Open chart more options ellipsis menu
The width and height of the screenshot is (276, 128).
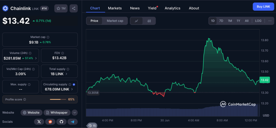click(x=270, y=21)
